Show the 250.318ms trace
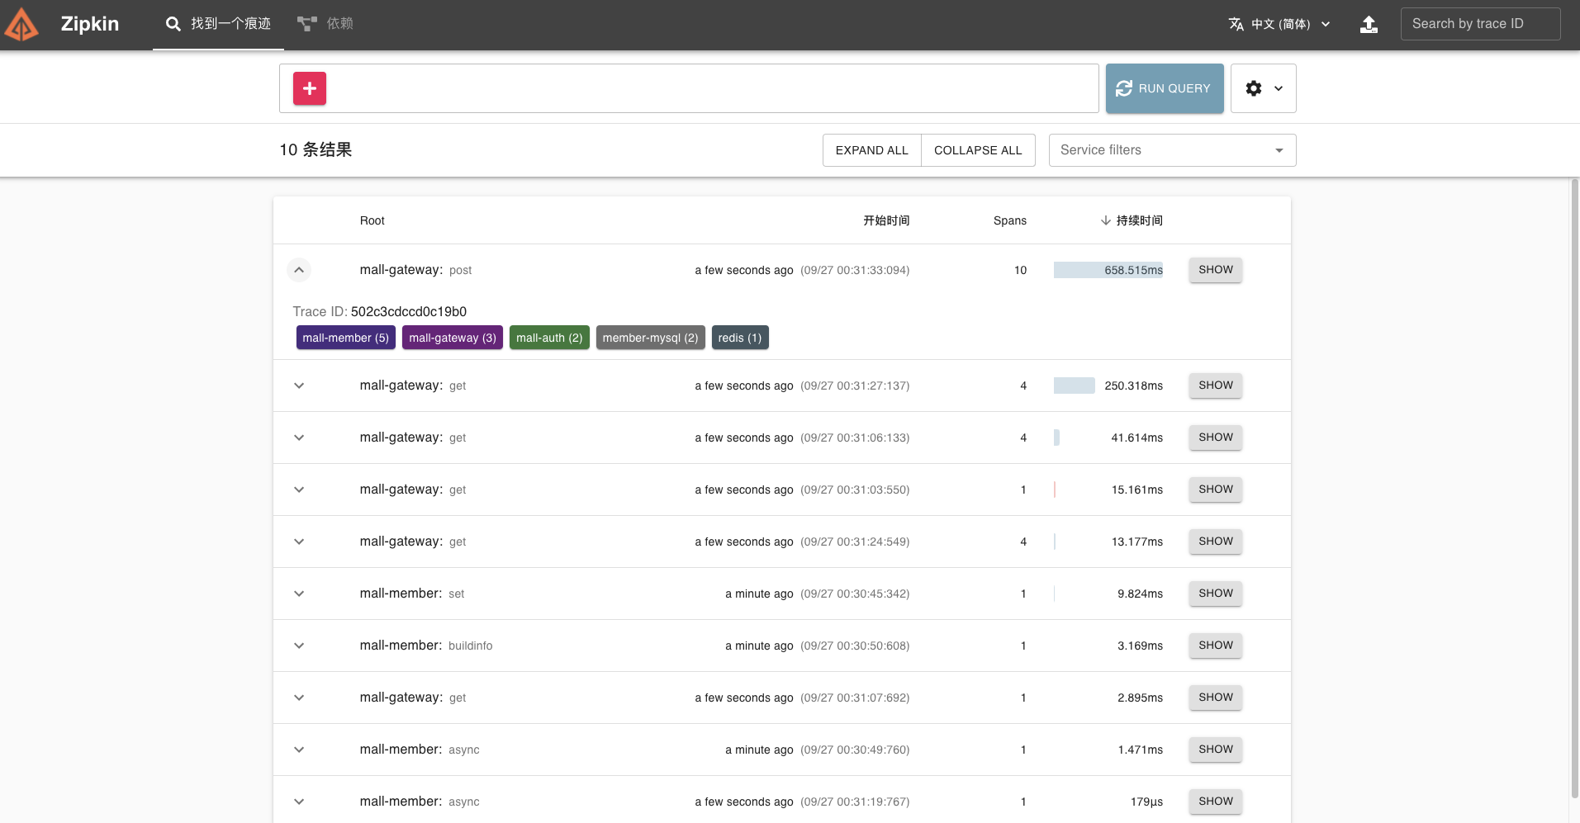Viewport: 1580px width, 823px height. click(x=1216, y=385)
